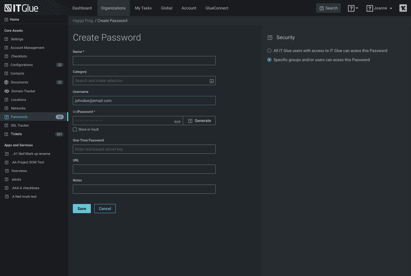Click the Domain Tracker icon
Viewport: 411px width, 276px height.
[x=7, y=91]
